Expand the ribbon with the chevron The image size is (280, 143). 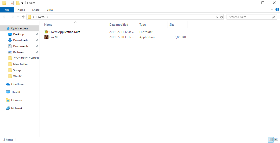(x=272, y=10)
